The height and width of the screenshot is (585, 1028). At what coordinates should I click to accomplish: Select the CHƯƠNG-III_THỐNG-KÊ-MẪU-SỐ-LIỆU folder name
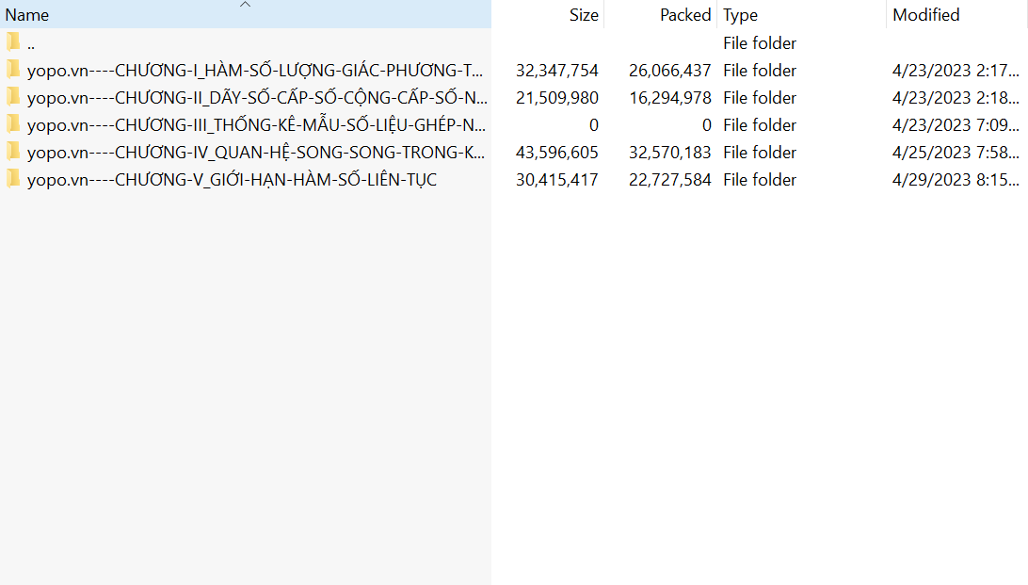coord(256,125)
